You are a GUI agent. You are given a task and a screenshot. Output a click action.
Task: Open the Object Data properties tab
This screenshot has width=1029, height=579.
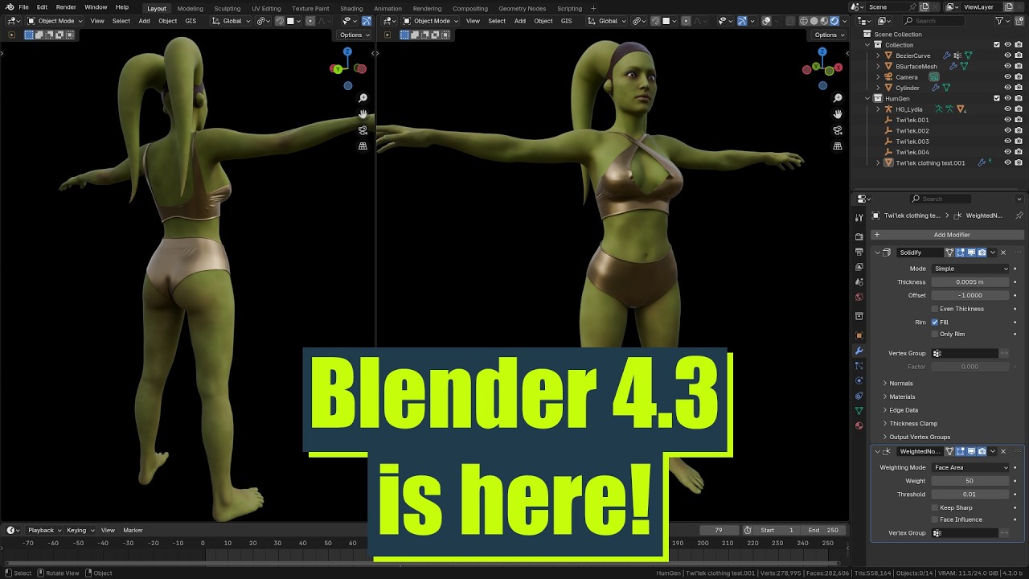point(859,410)
